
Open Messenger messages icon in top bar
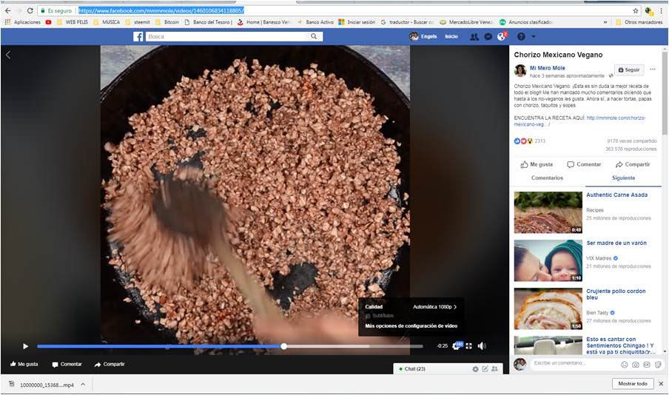coord(488,37)
